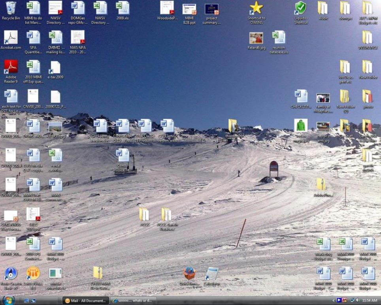Open the Recycle Bin

coord(11,9)
